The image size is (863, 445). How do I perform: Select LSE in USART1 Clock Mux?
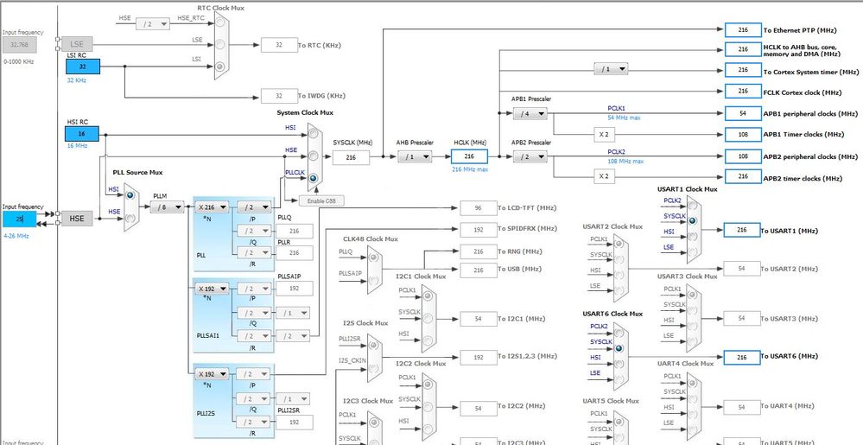pyautogui.click(x=693, y=253)
